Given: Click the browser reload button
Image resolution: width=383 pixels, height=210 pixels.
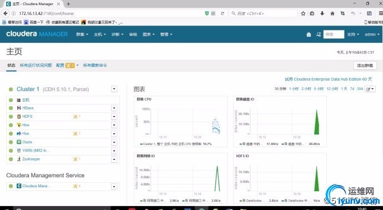Looking at the screenshot, I should tap(222, 13).
